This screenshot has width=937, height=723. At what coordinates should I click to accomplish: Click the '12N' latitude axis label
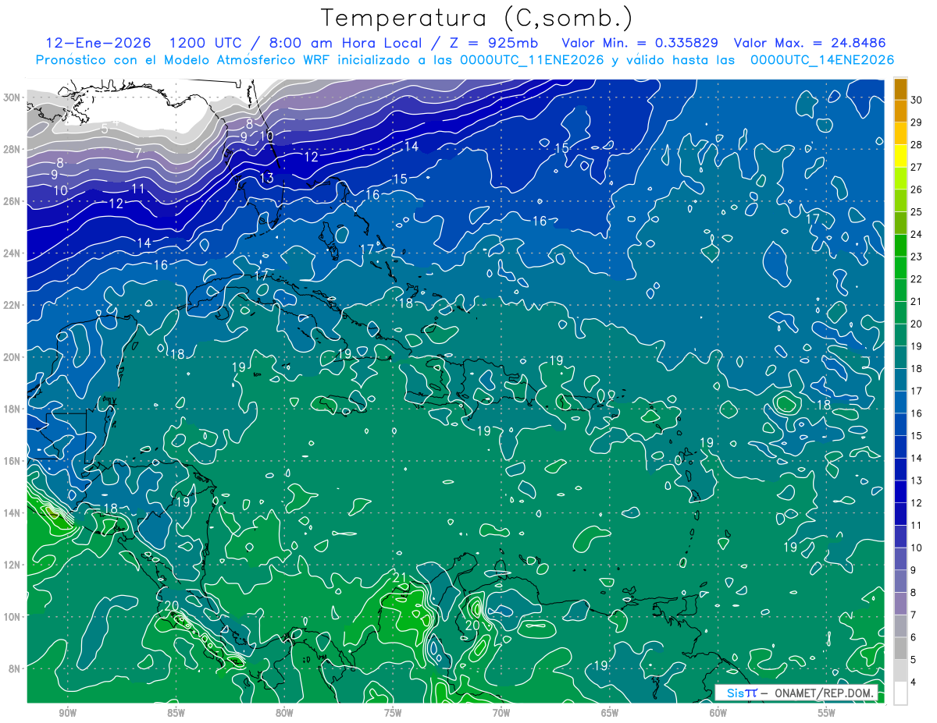(11, 565)
